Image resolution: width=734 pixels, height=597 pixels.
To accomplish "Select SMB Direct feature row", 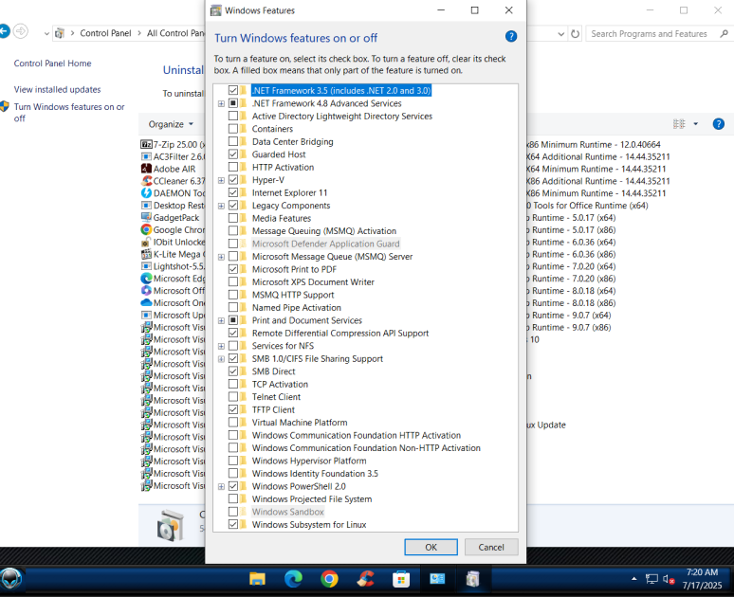I will click(273, 371).
